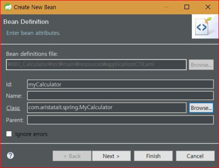Image resolution: width=219 pixels, height=168 pixels.
Task: Maximize the Create New Bean window
Action: pyautogui.click(x=187, y=7)
